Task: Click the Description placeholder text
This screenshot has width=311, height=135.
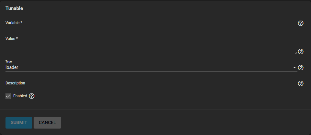Action: tap(15, 83)
